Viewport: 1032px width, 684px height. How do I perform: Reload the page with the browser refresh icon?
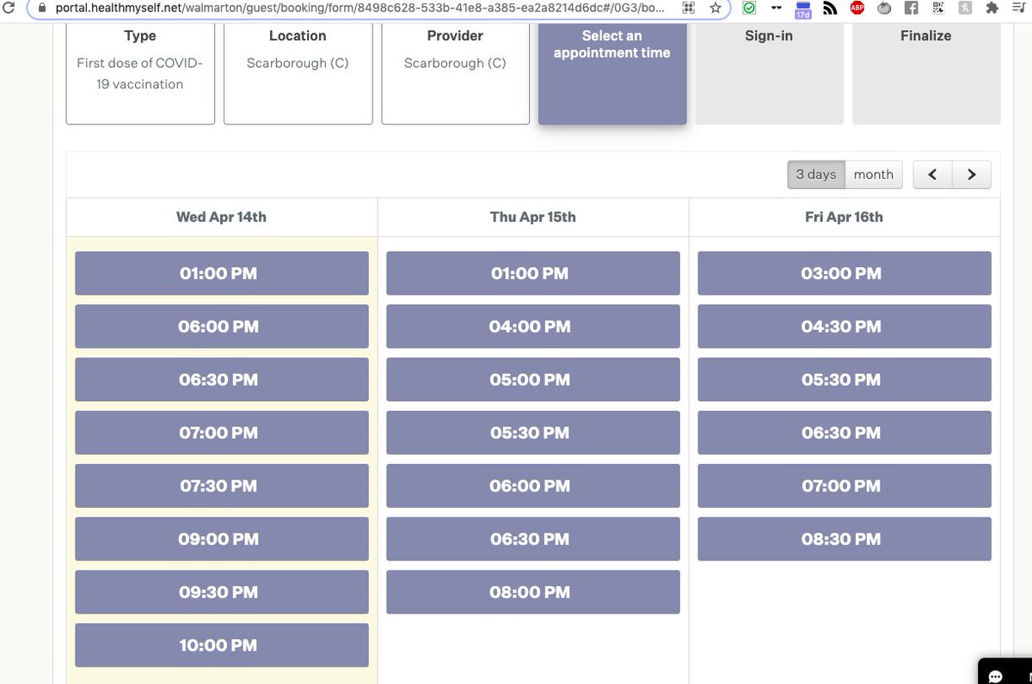(x=9, y=7)
